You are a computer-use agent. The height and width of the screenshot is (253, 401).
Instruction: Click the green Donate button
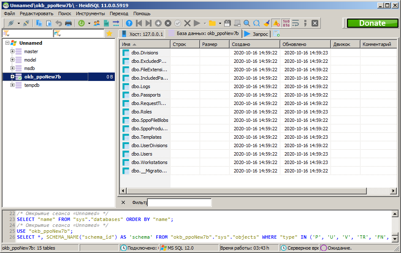372,23
